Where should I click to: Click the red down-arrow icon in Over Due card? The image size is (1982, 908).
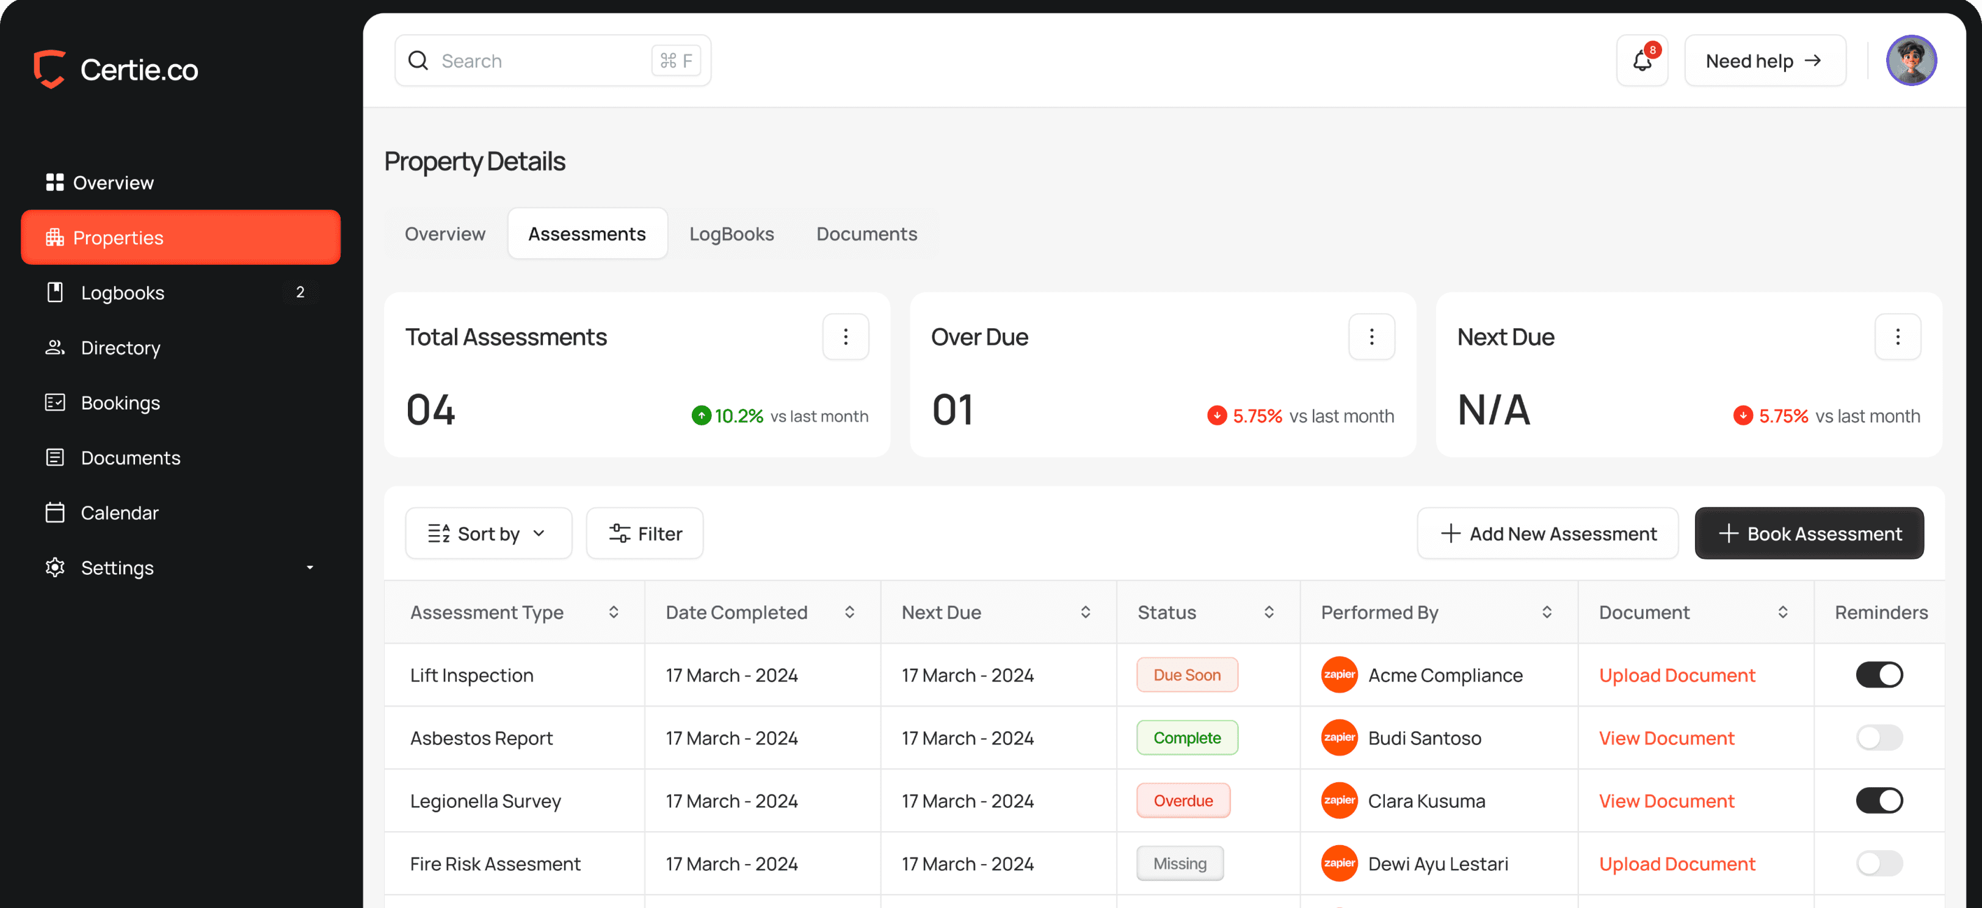click(1216, 416)
